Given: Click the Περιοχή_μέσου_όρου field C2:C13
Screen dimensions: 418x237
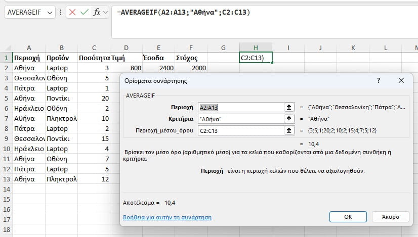Looking at the screenshot, I should click(x=241, y=130).
